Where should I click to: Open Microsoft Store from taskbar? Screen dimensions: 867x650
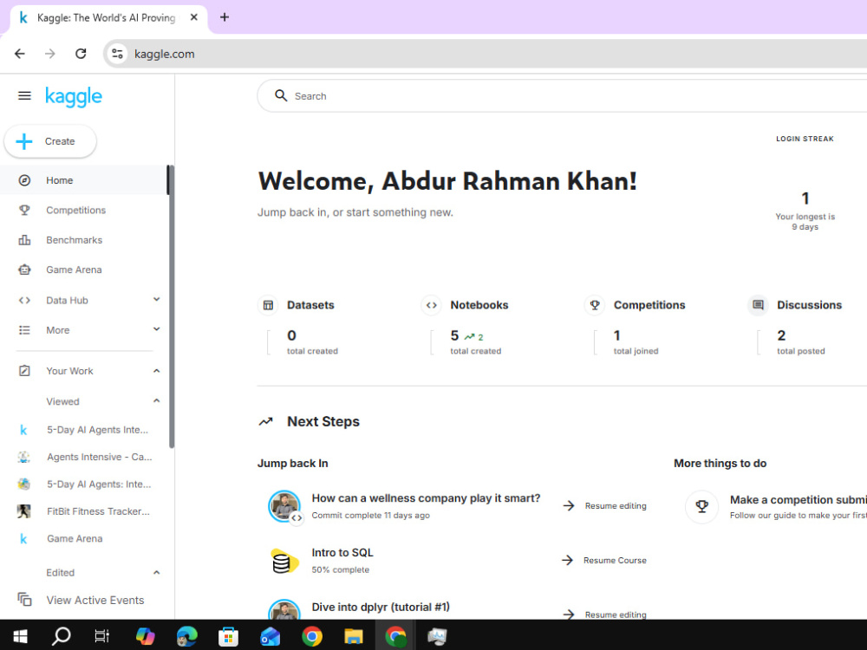tap(228, 635)
